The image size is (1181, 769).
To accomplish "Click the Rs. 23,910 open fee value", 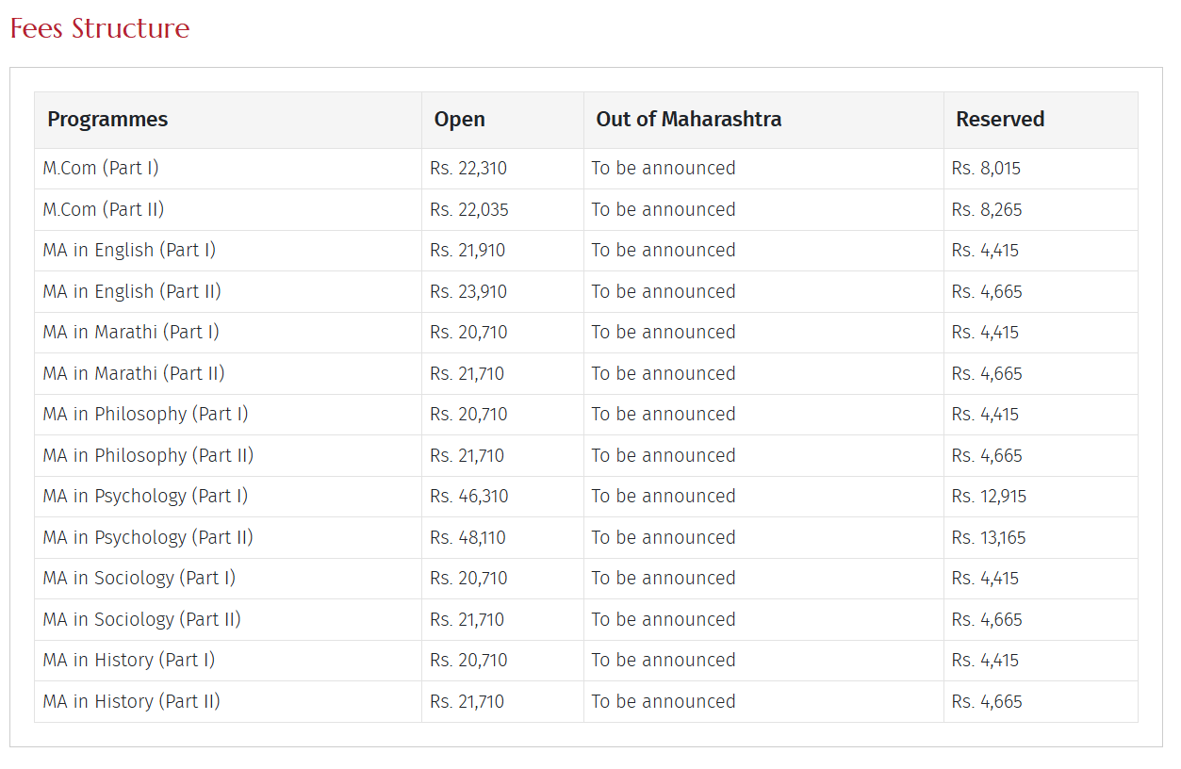I will point(468,292).
